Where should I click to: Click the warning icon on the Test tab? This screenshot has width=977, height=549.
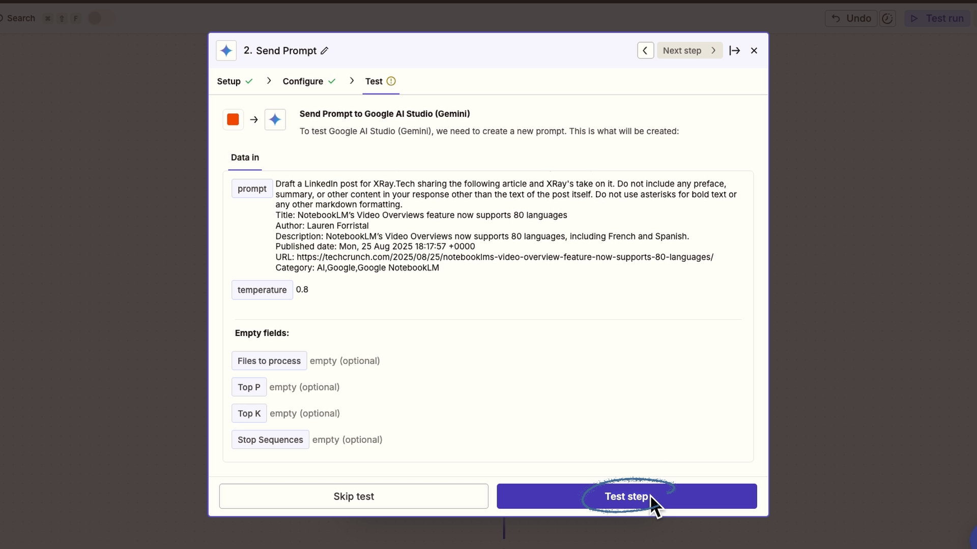[390, 81]
